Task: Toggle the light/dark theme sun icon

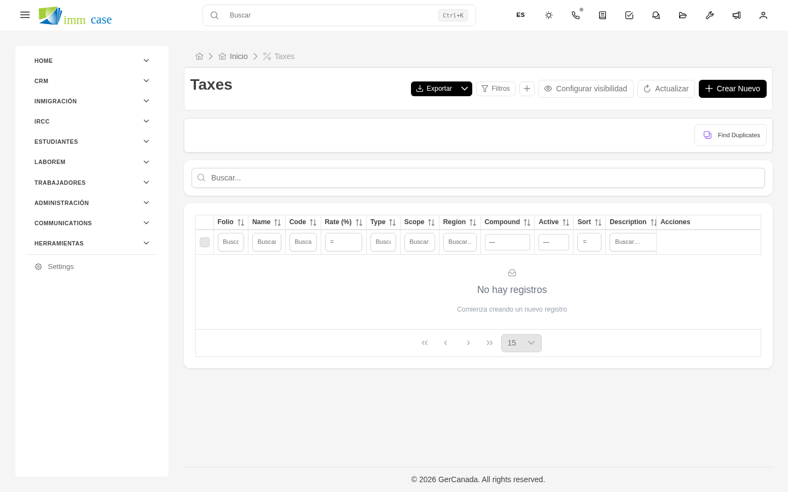Action: (x=549, y=15)
